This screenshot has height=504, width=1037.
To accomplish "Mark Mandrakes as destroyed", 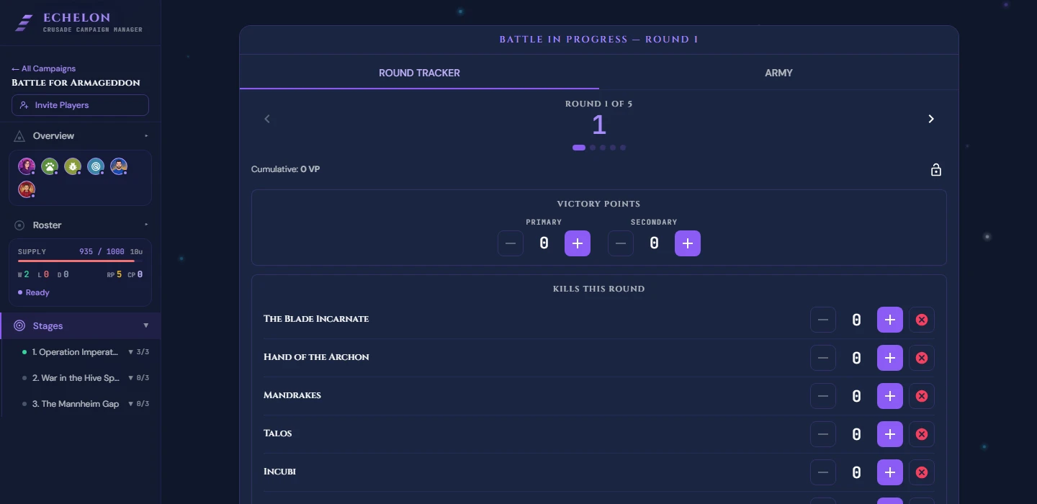I will click(922, 396).
